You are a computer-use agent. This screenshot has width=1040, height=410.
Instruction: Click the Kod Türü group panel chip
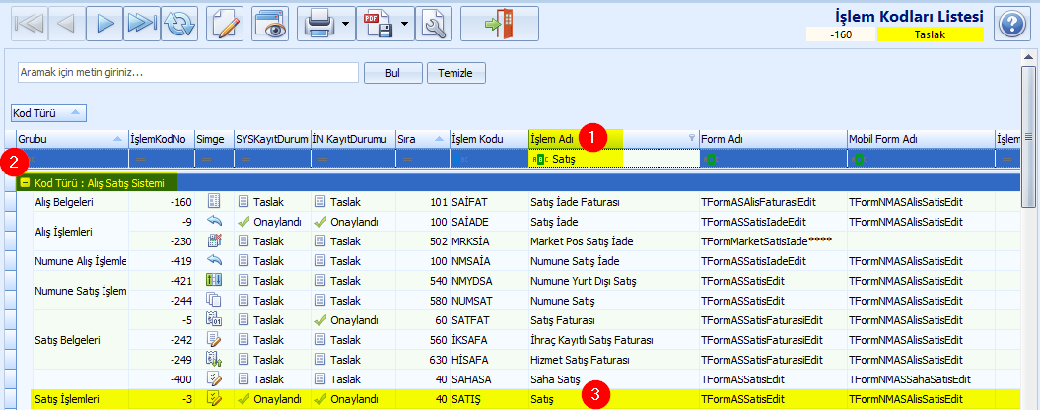(48, 112)
